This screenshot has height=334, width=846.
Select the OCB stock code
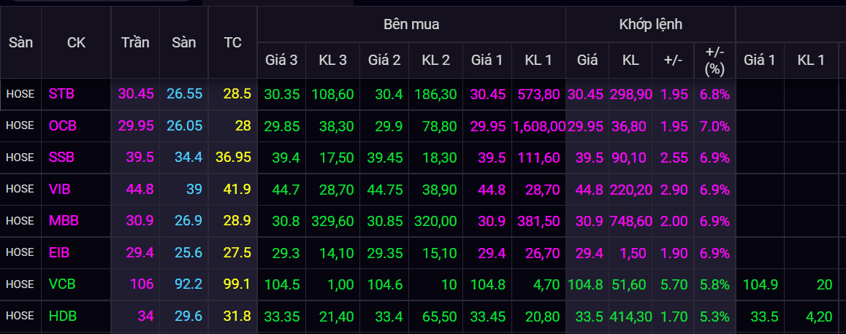(x=62, y=126)
